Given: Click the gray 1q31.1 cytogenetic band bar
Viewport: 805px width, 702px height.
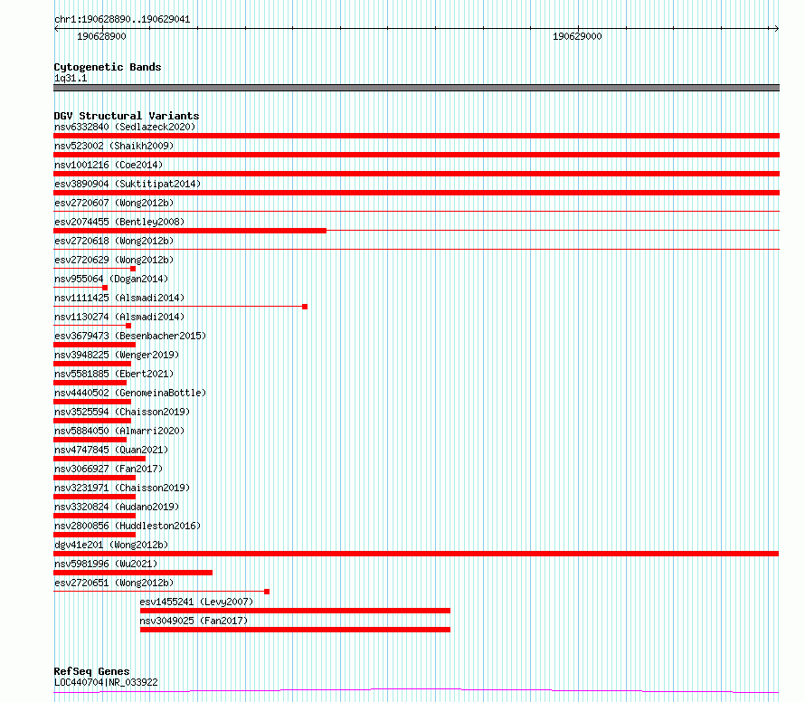Looking at the screenshot, I should 416,88.
